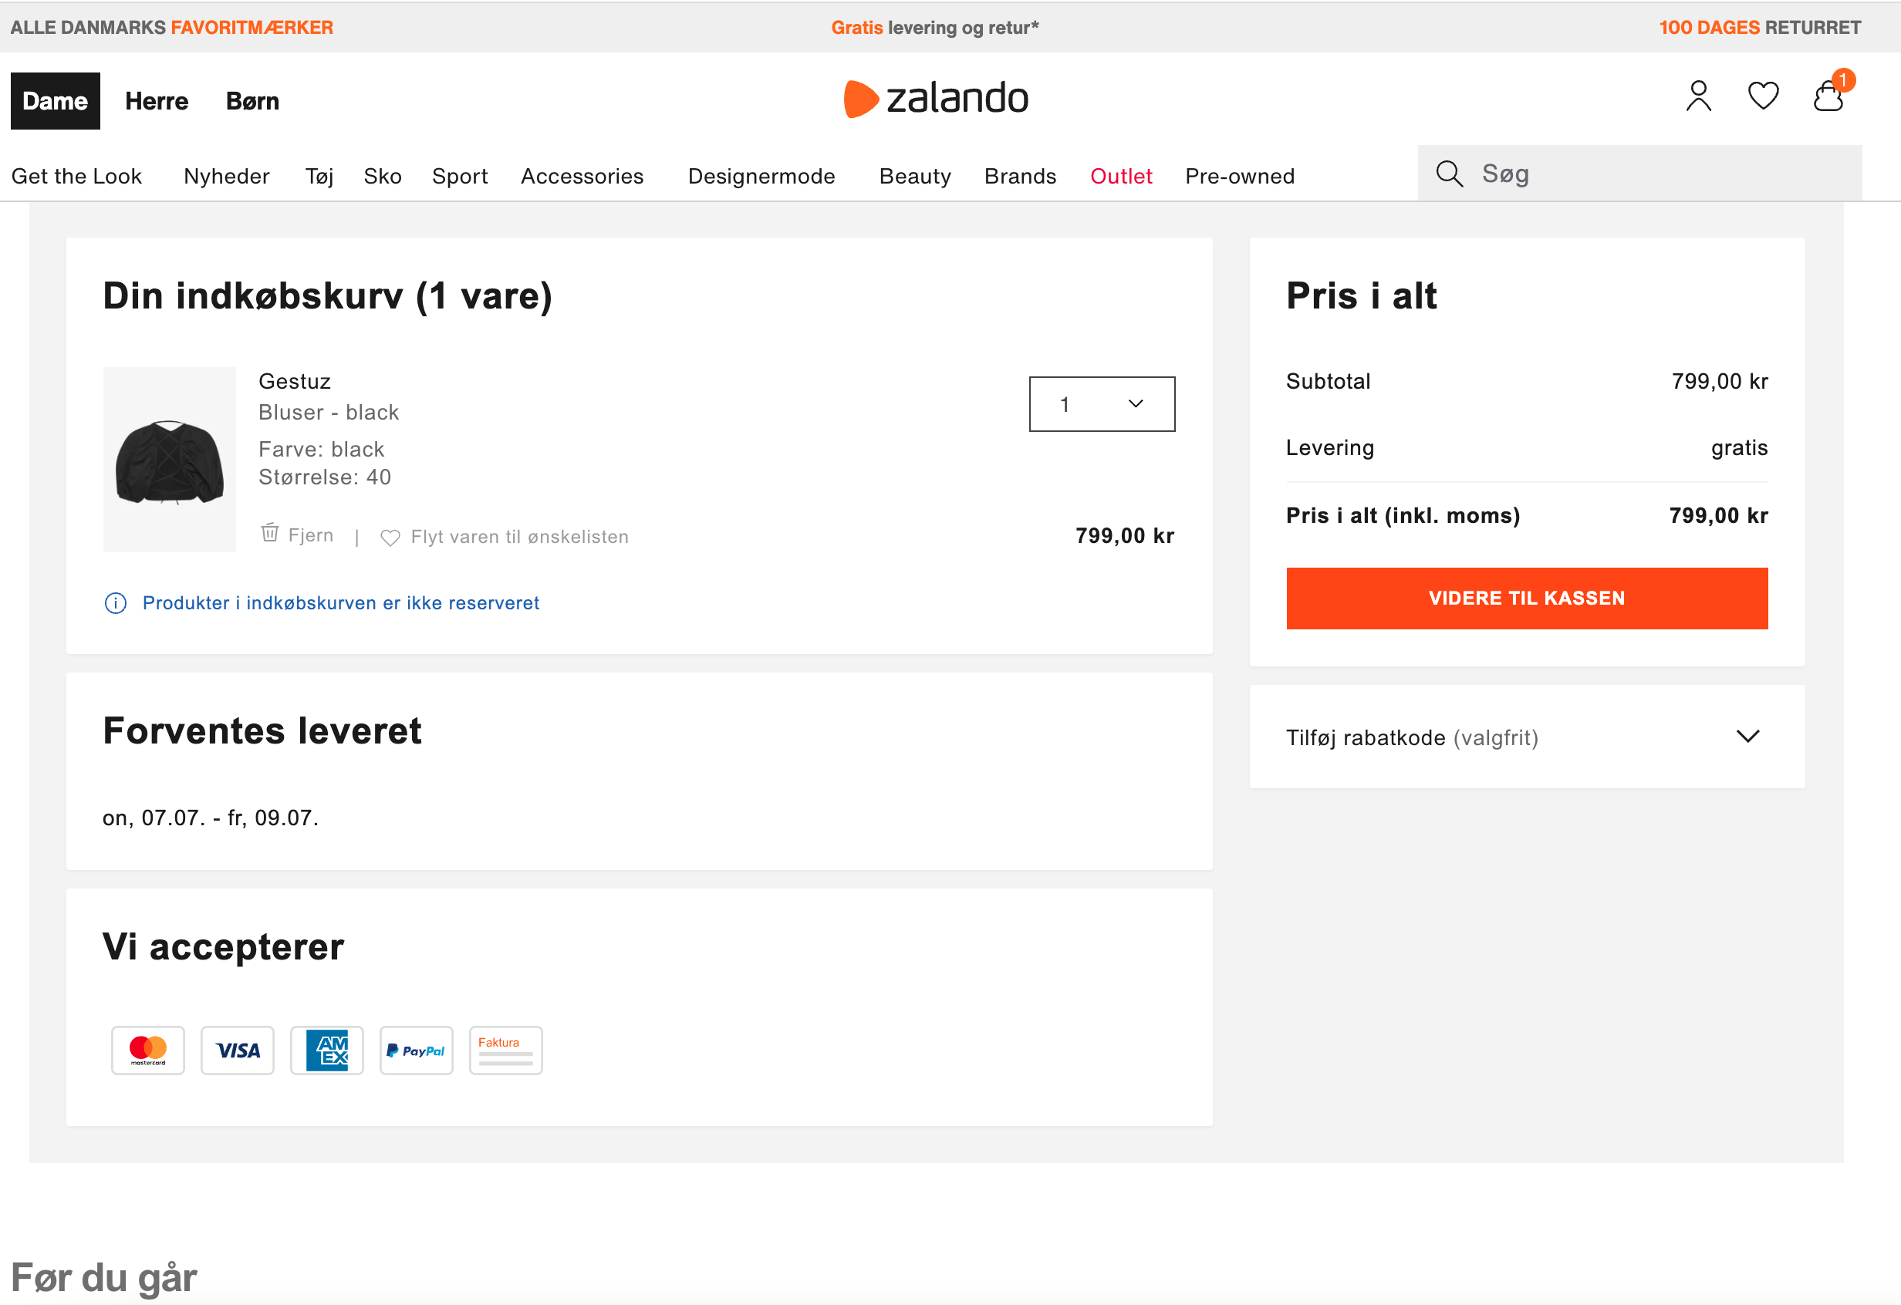Click the Zalando logo
Viewport: 1901px width, 1305px height.
coord(936,99)
